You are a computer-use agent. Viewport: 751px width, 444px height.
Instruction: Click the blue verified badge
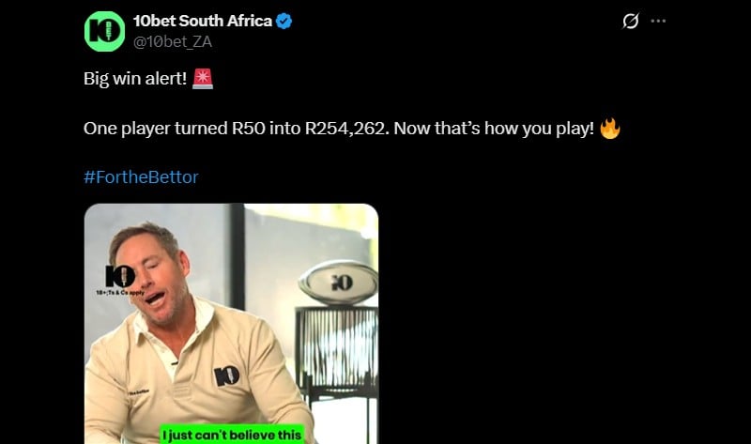coord(283,22)
